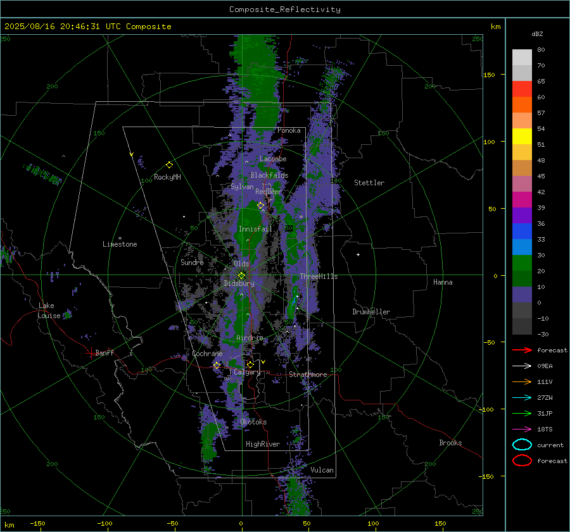Select the magenta 18TS arrow icon
Image resolution: width=570 pixels, height=532 pixels.
coord(522,430)
